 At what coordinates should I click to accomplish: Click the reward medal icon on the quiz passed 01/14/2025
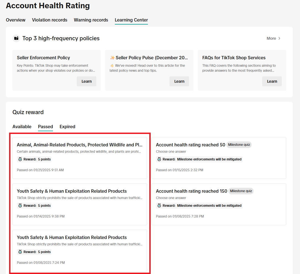(20, 206)
